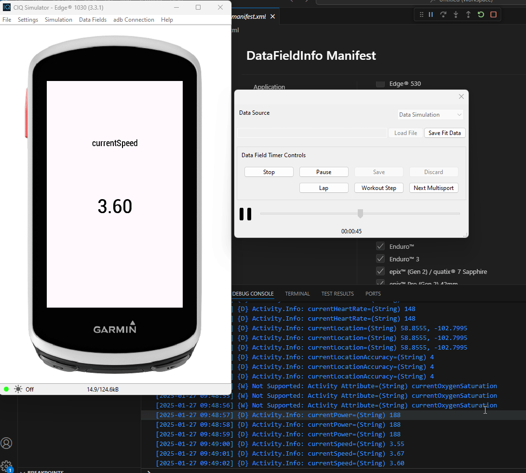Restart the debug session with the green icon
The image size is (526, 473).
point(481,14)
